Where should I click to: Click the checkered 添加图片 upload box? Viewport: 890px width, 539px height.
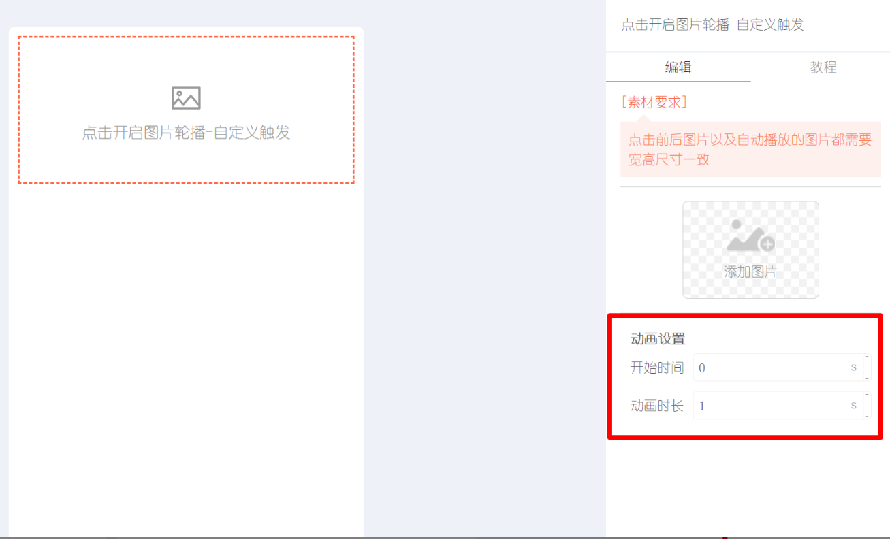(x=750, y=250)
